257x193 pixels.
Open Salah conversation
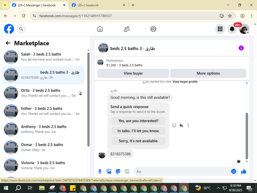coord(43,57)
